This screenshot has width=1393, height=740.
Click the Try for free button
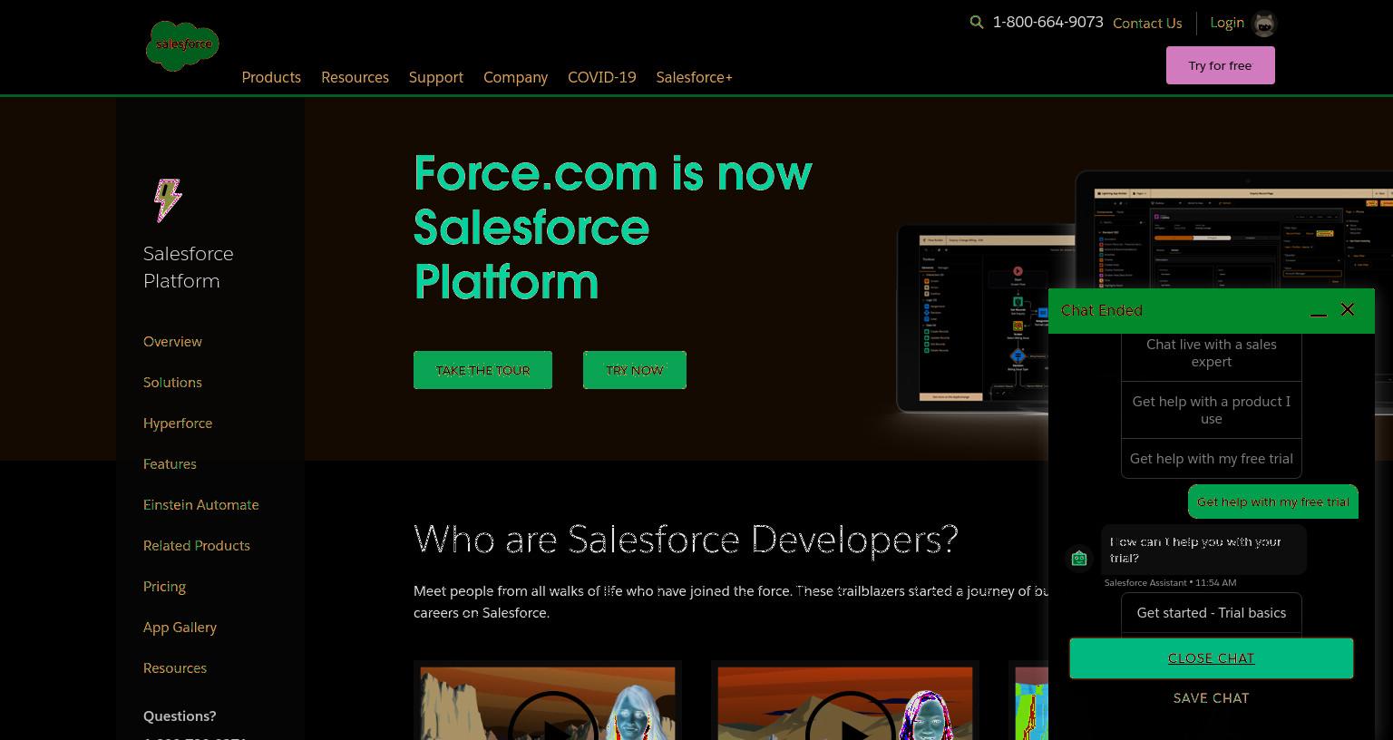point(1220,65)
